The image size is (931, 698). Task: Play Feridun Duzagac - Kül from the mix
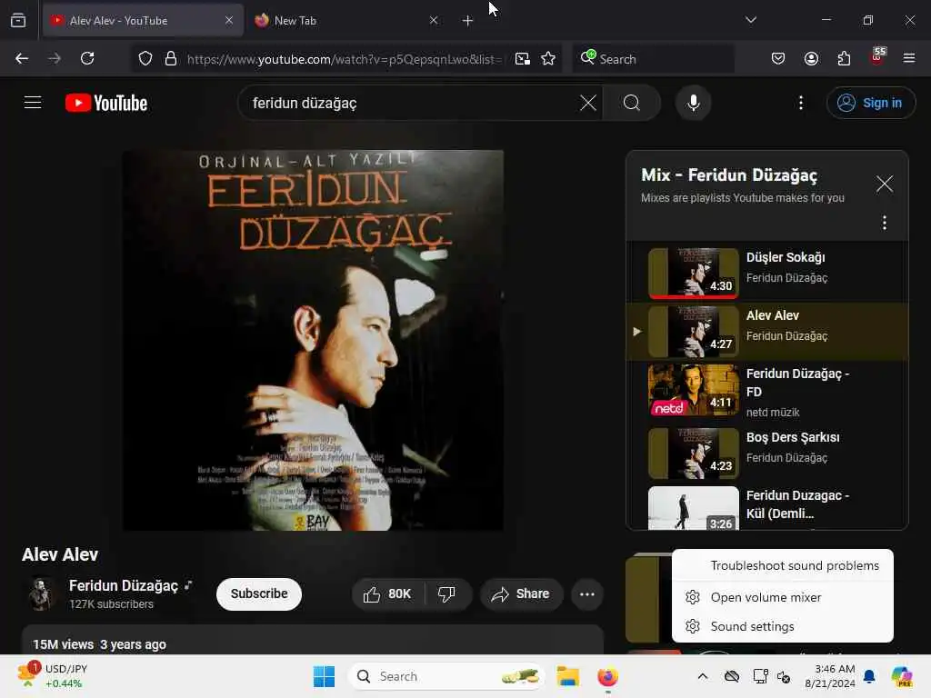tap(767, 507)
